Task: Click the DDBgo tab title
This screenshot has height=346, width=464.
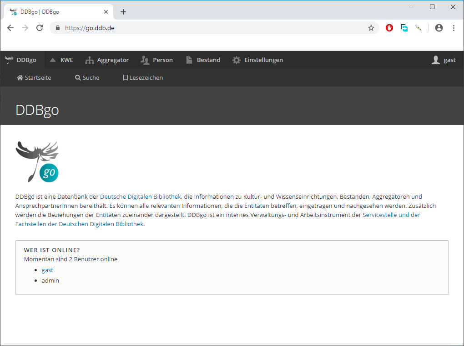Action: 40,12
